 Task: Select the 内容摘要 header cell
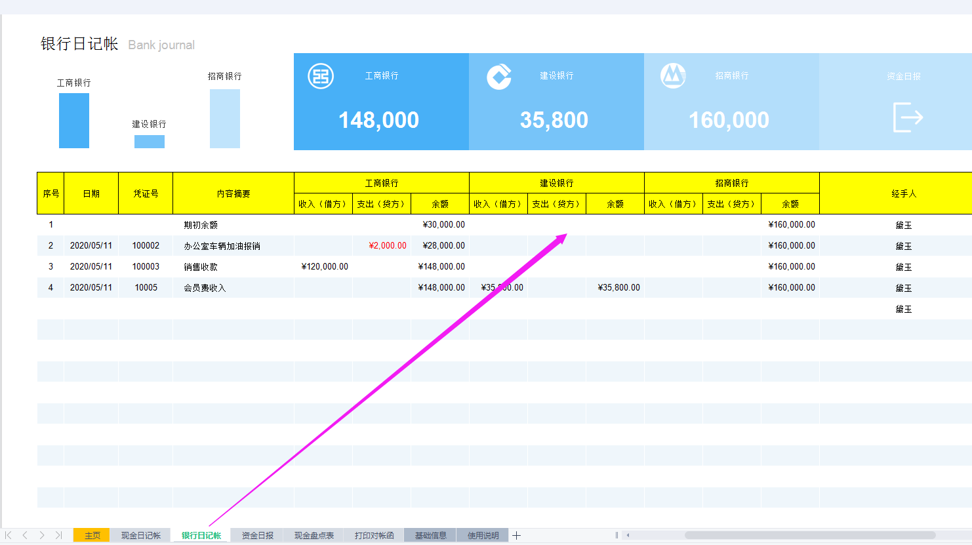[233, 193]
